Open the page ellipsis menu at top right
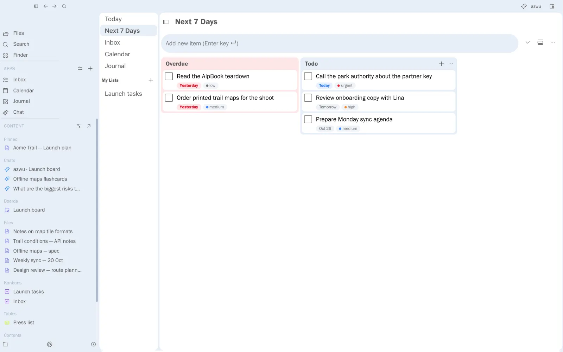 coord(553,43)
